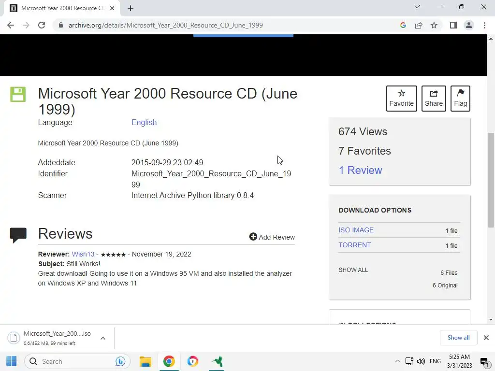Screen dimensions: 495x371
Task: Open Bing chat icon in search
Action: click(120, 361)
